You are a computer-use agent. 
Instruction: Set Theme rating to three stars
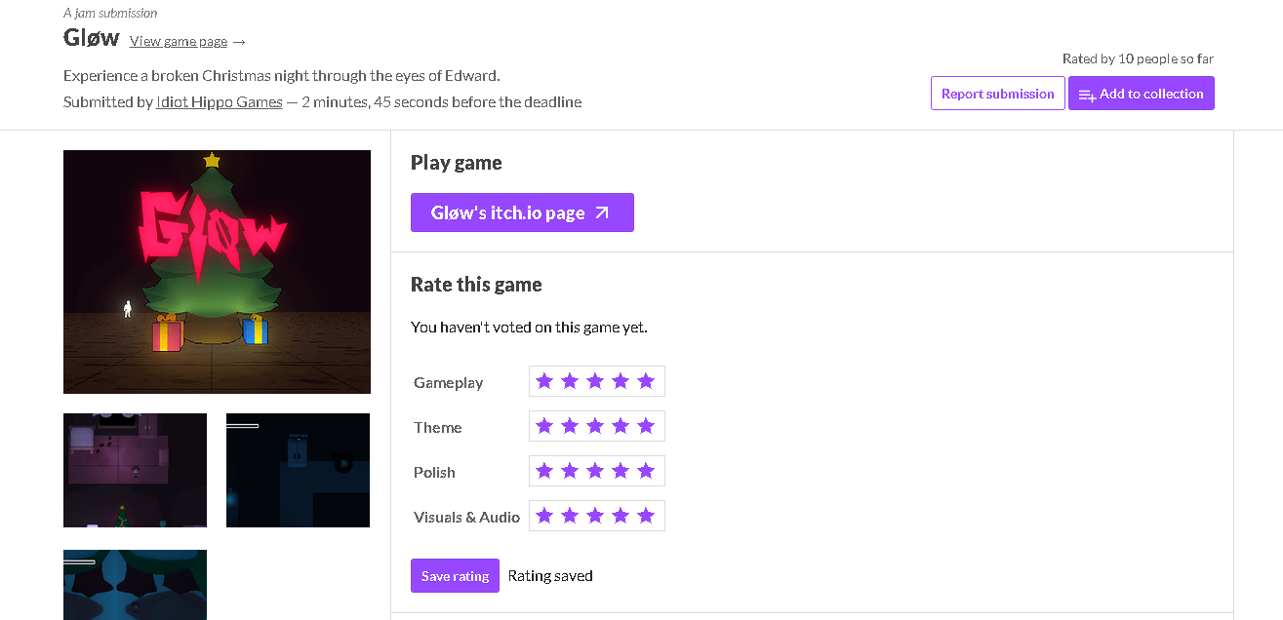point(595,426)
